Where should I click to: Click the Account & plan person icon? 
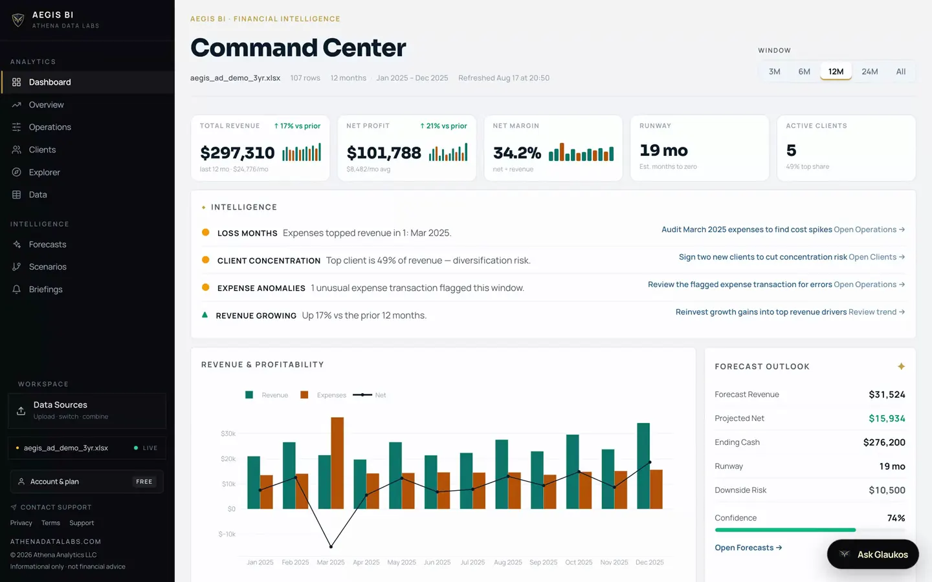[21, 482]
